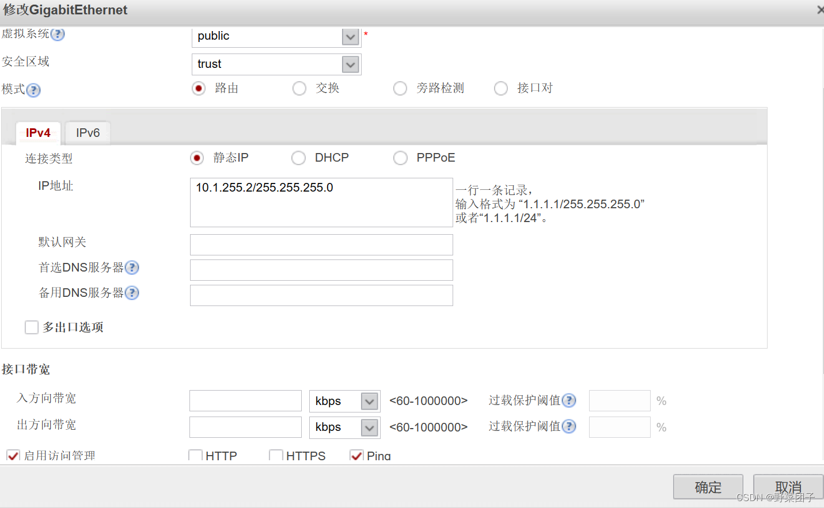Open the 虚拟系统 public dropdown

click(350, 37)
